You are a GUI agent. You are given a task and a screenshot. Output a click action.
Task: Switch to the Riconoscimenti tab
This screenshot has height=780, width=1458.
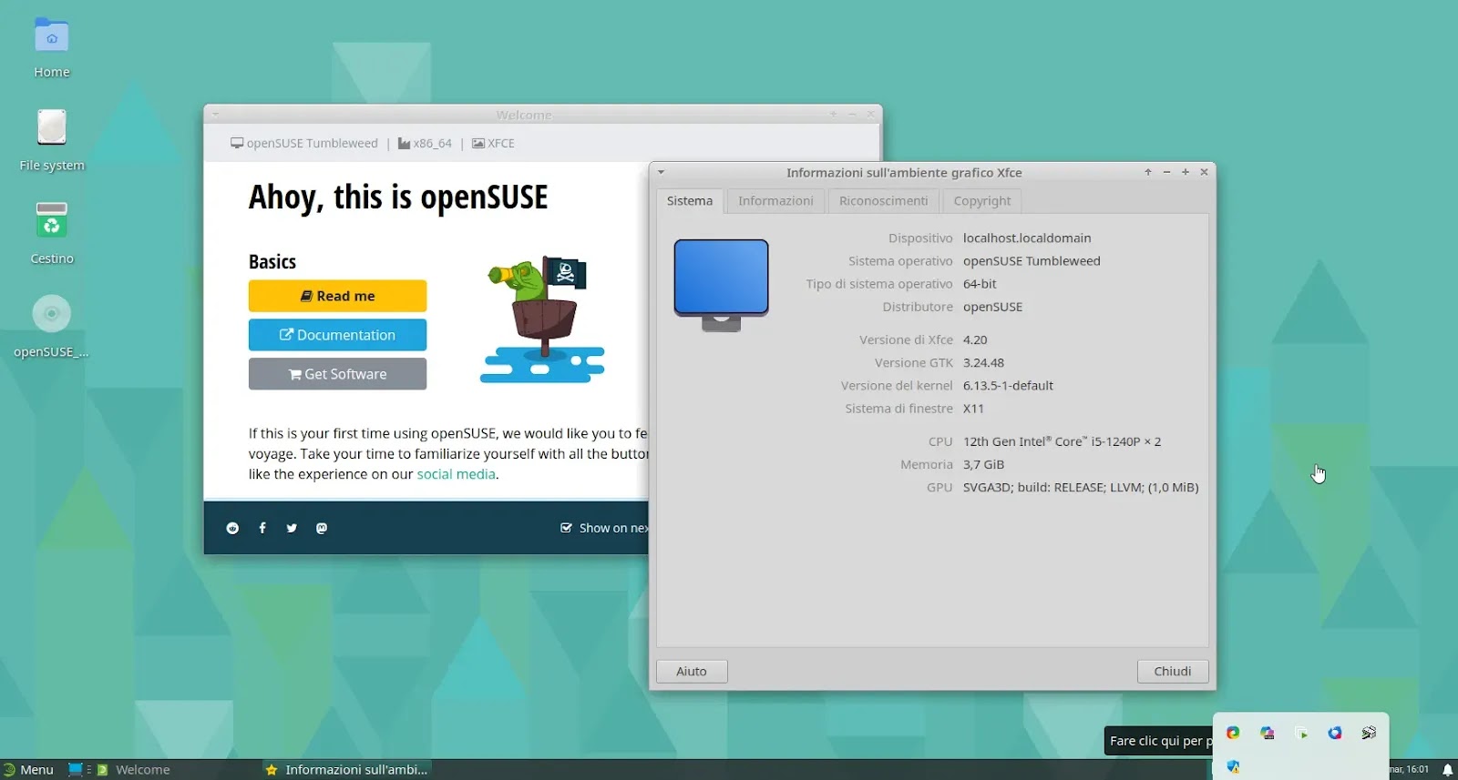coord(883,201)
